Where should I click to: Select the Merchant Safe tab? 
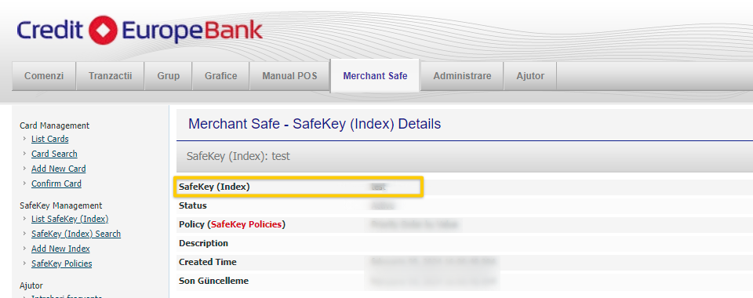coord(375,76)
